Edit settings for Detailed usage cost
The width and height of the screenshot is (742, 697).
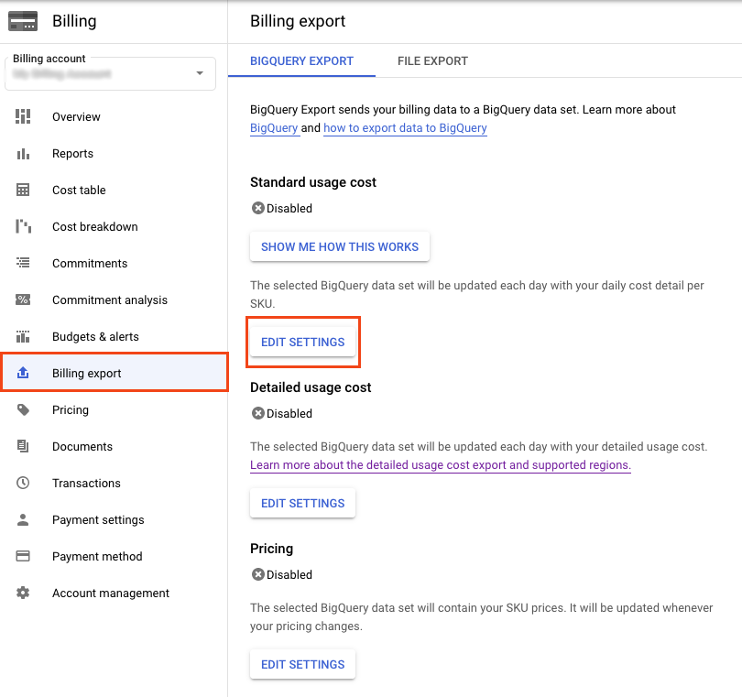click(303, 503)
